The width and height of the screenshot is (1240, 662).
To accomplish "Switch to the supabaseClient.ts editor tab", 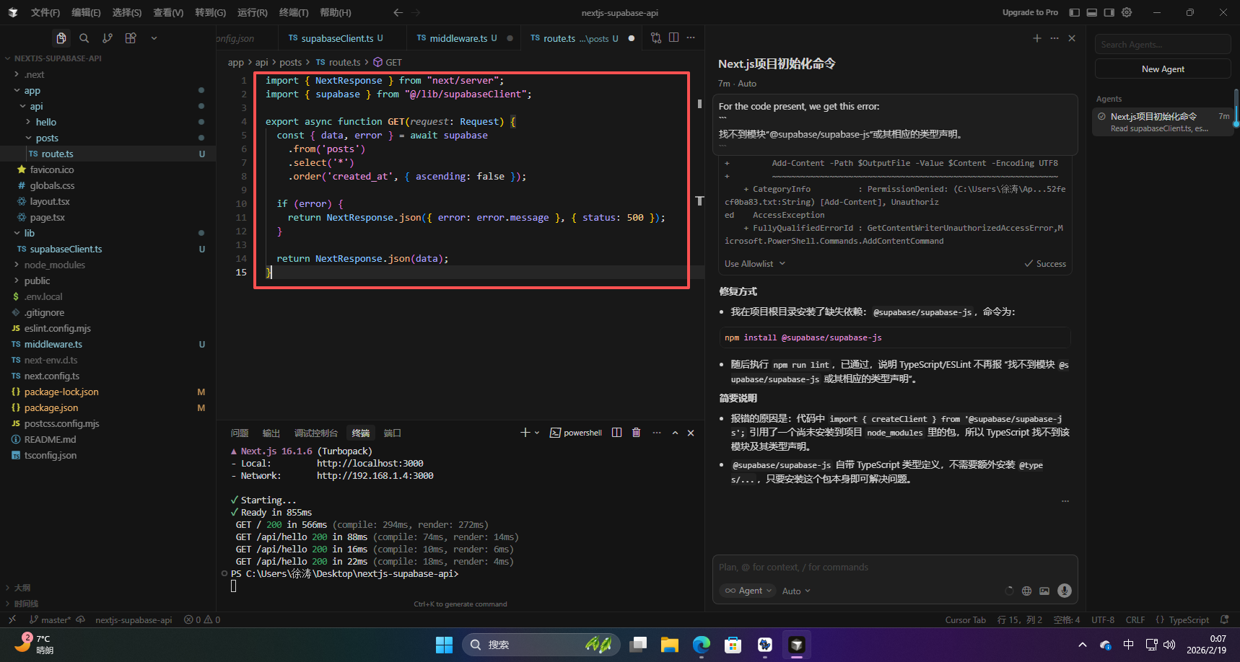I will [336, 38].
